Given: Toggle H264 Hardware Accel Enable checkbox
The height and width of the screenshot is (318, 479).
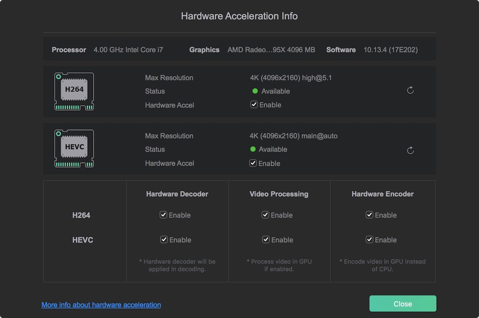Looking at the screenshot, I should click(254, 105).
